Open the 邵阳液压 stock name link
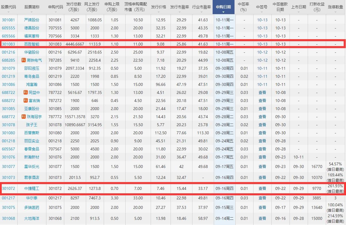 pos(32,68)
